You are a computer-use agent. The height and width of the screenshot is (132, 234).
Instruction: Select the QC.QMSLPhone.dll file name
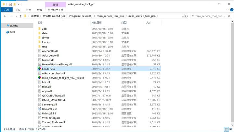(x=53, y=96)
